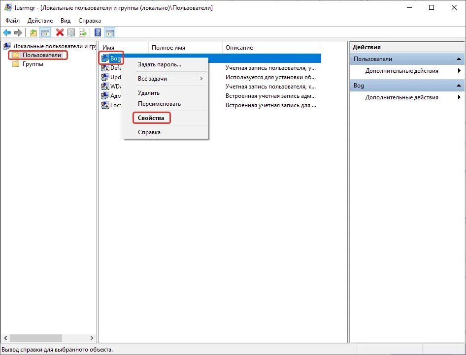This screenshot has width=466, height=355.
Task: Open the Вид menu
Action: [x=66, y=21]
